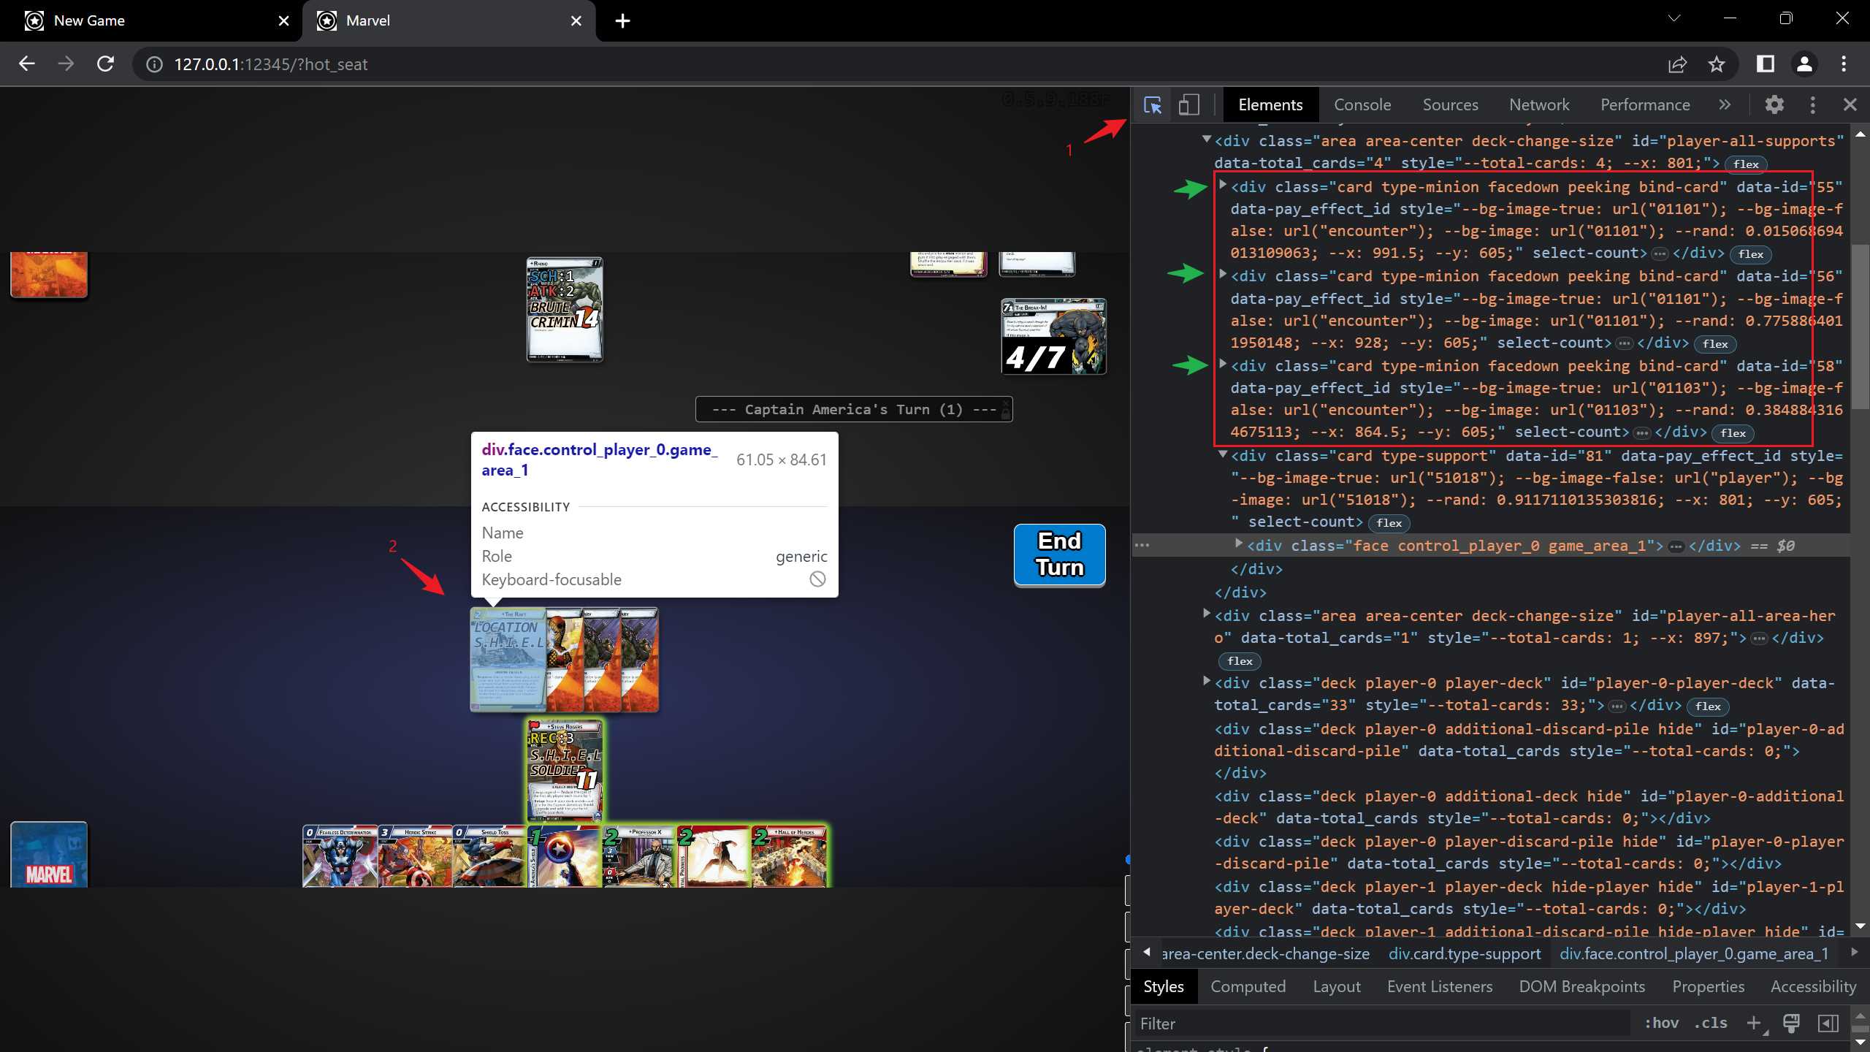1870x1052 pixels.
Task: Open DevTools settings gear
Action: tap(1774, 105)
